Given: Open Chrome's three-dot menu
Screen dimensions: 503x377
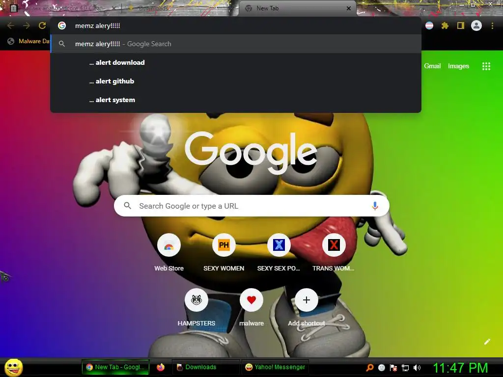Looking at the screenshot, I should 492,26.
